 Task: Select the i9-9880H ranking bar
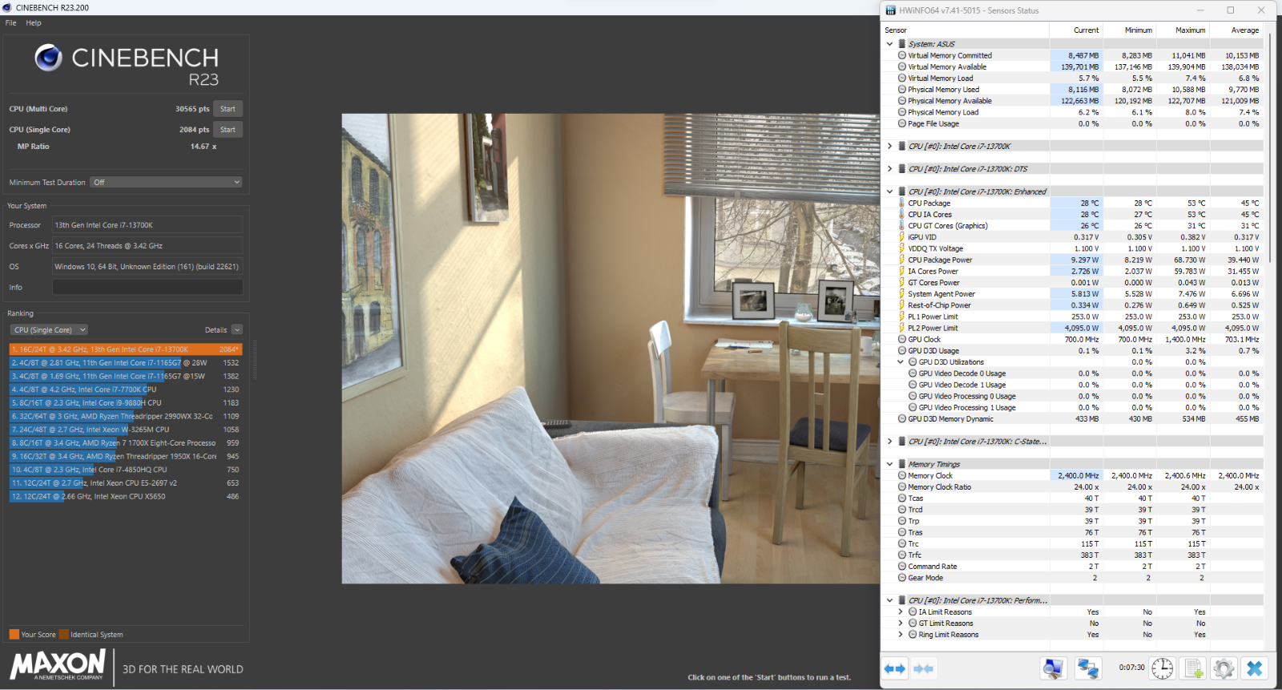tap(125, 403)
